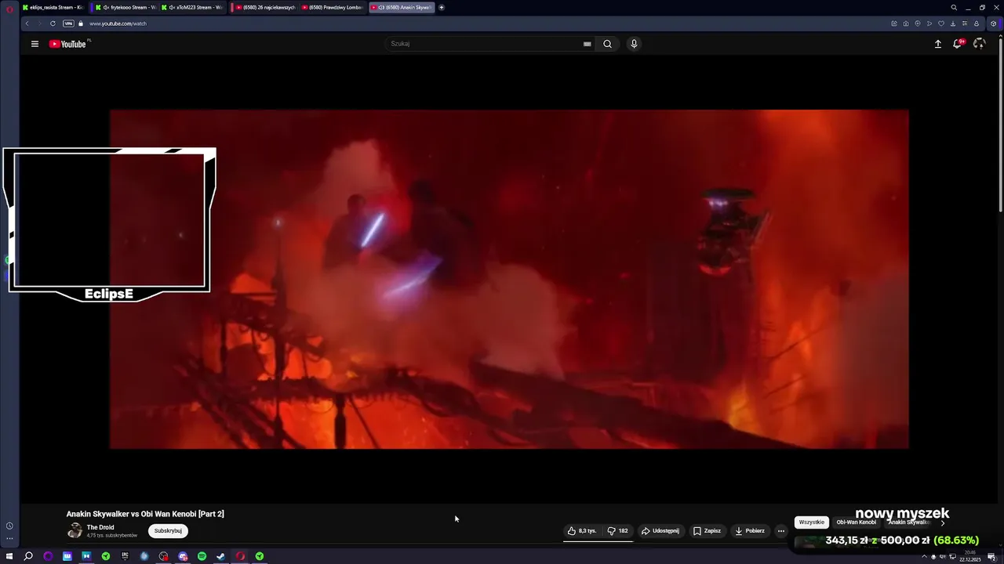Image resolution: width=1004 pixels, height=564 pixels.
Task: Open sidebar three-dot options
Action: tap(9, 538)
